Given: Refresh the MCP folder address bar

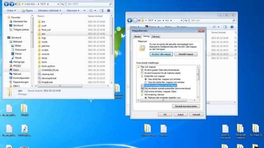Looking at the screenshot, I should 62,4.
